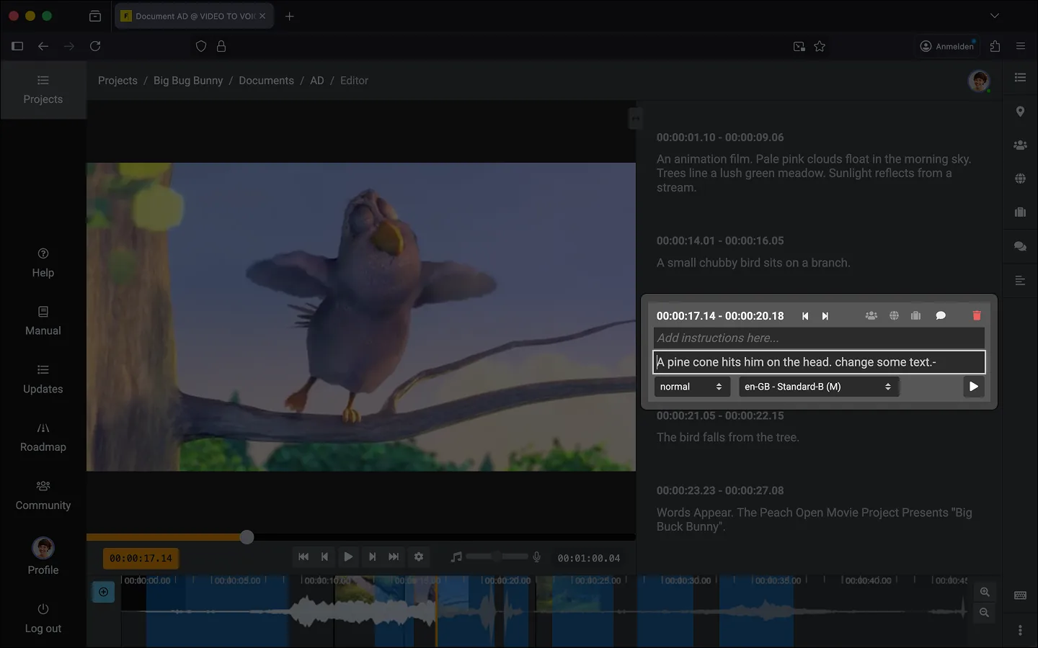Click the speech bubble icon in the active segment
This screenshot has width=1038, height=648.
point(941,315)
